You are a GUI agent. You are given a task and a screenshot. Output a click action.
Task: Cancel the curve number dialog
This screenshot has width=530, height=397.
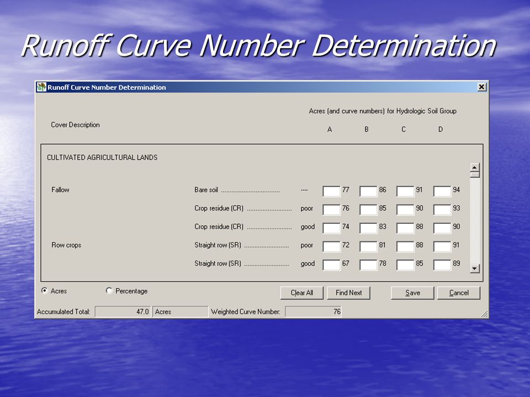(459, 293)
